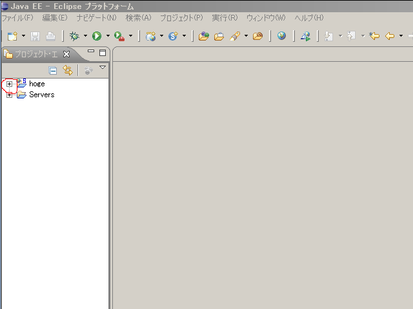
Task: Click the Print toolbar icon
Action: click(x=50, y=36)
